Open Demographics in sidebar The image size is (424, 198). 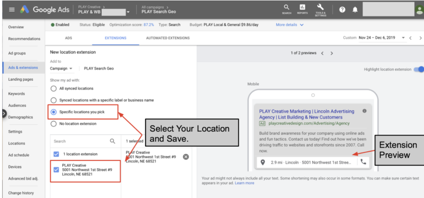coord(20,117)
